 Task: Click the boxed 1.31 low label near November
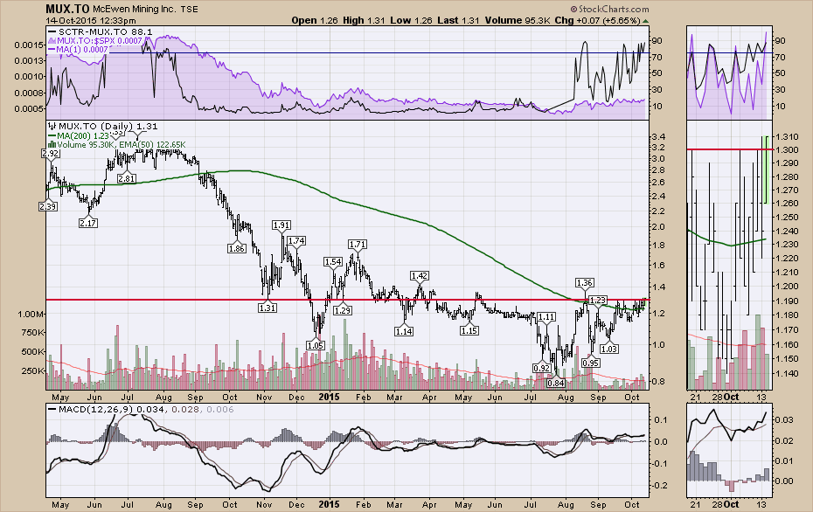(267, 308)
